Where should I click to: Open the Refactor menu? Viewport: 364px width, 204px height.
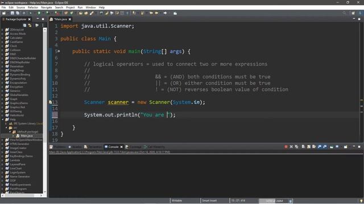click(33, 7)
